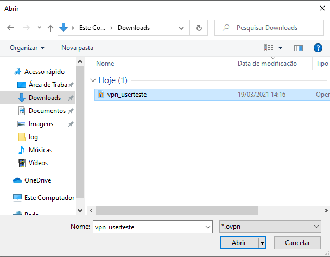Select the vpn_userteste file
The height and width of the screenshot is (257, 330).
[x=127, y=95]
